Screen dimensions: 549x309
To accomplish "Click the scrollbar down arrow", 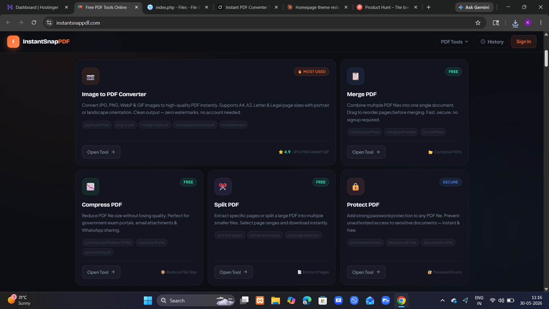I will [x=546, y=289].
